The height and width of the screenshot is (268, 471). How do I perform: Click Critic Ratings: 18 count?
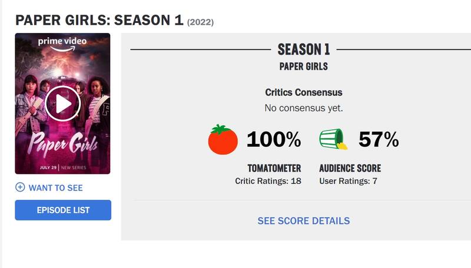pyautogui.click(x=268, y=181)
